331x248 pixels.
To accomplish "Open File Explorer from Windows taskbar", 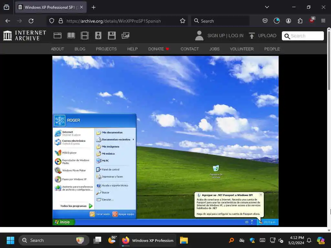I will point(184,240).
